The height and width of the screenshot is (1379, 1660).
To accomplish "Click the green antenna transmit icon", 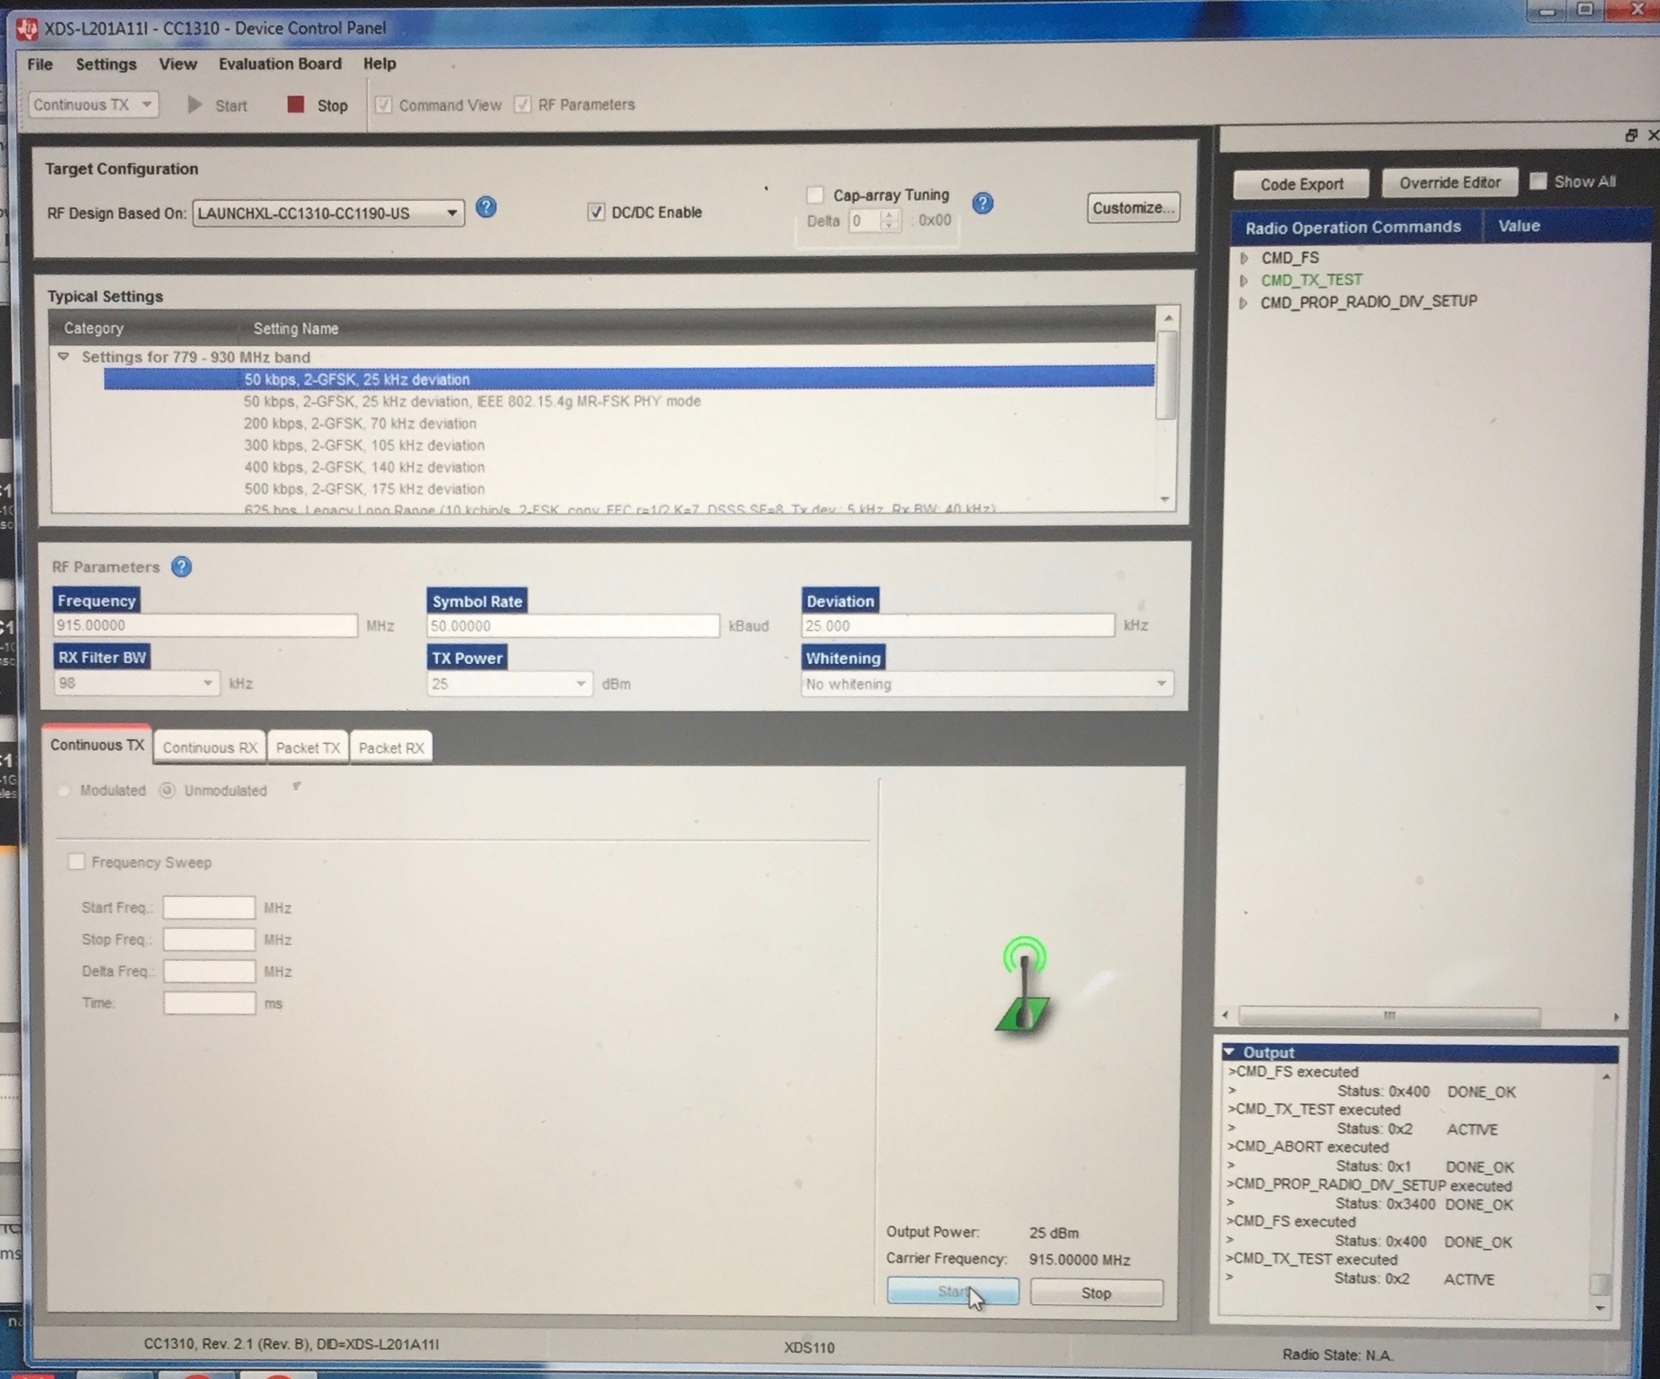I will tap(1024, 985).
